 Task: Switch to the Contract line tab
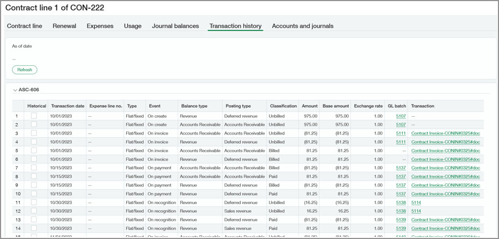point(24,26)
